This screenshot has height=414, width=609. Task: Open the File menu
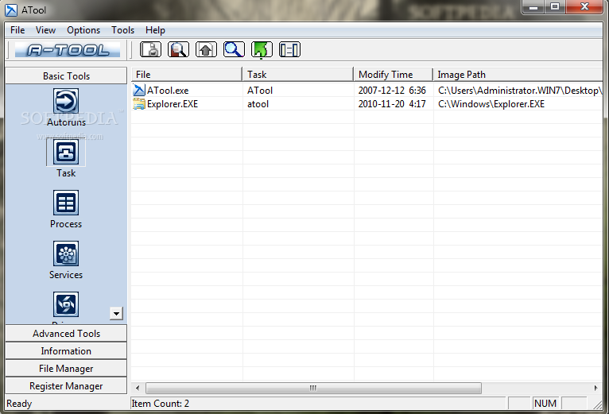click(17, 30)
